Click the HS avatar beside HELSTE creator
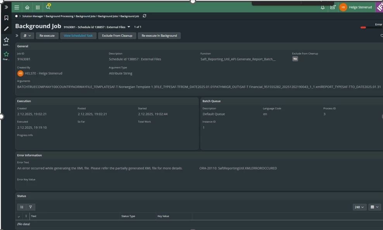Screen dimensions: 383x230 point(20,73)
